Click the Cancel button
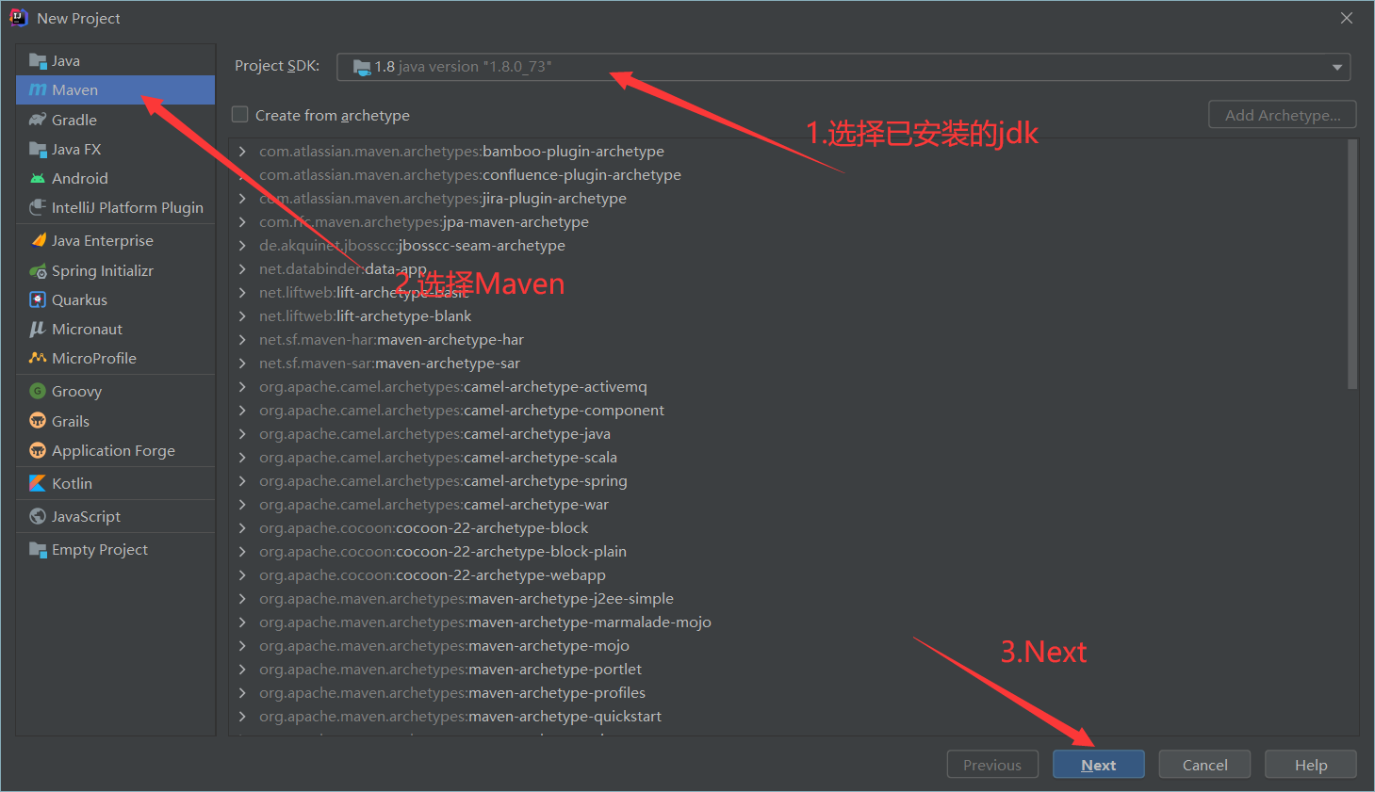Screen dimensions: 1375x792 [x=1204, y=765]
